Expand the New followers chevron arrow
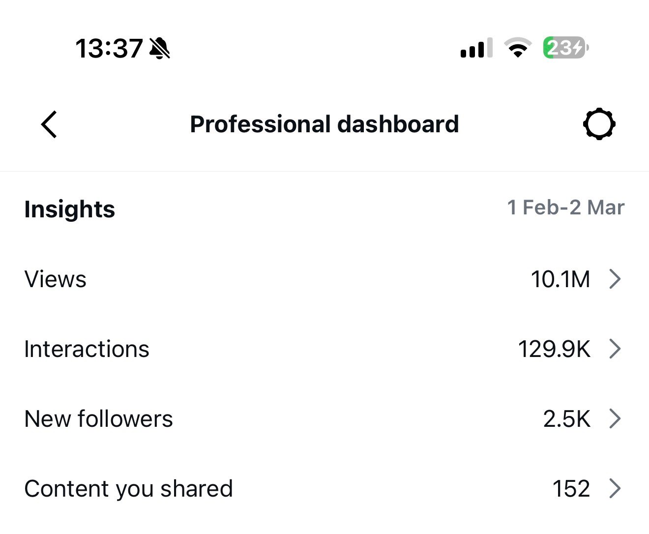The height and width of the screenshot is (534, 649). coord(615,419)
